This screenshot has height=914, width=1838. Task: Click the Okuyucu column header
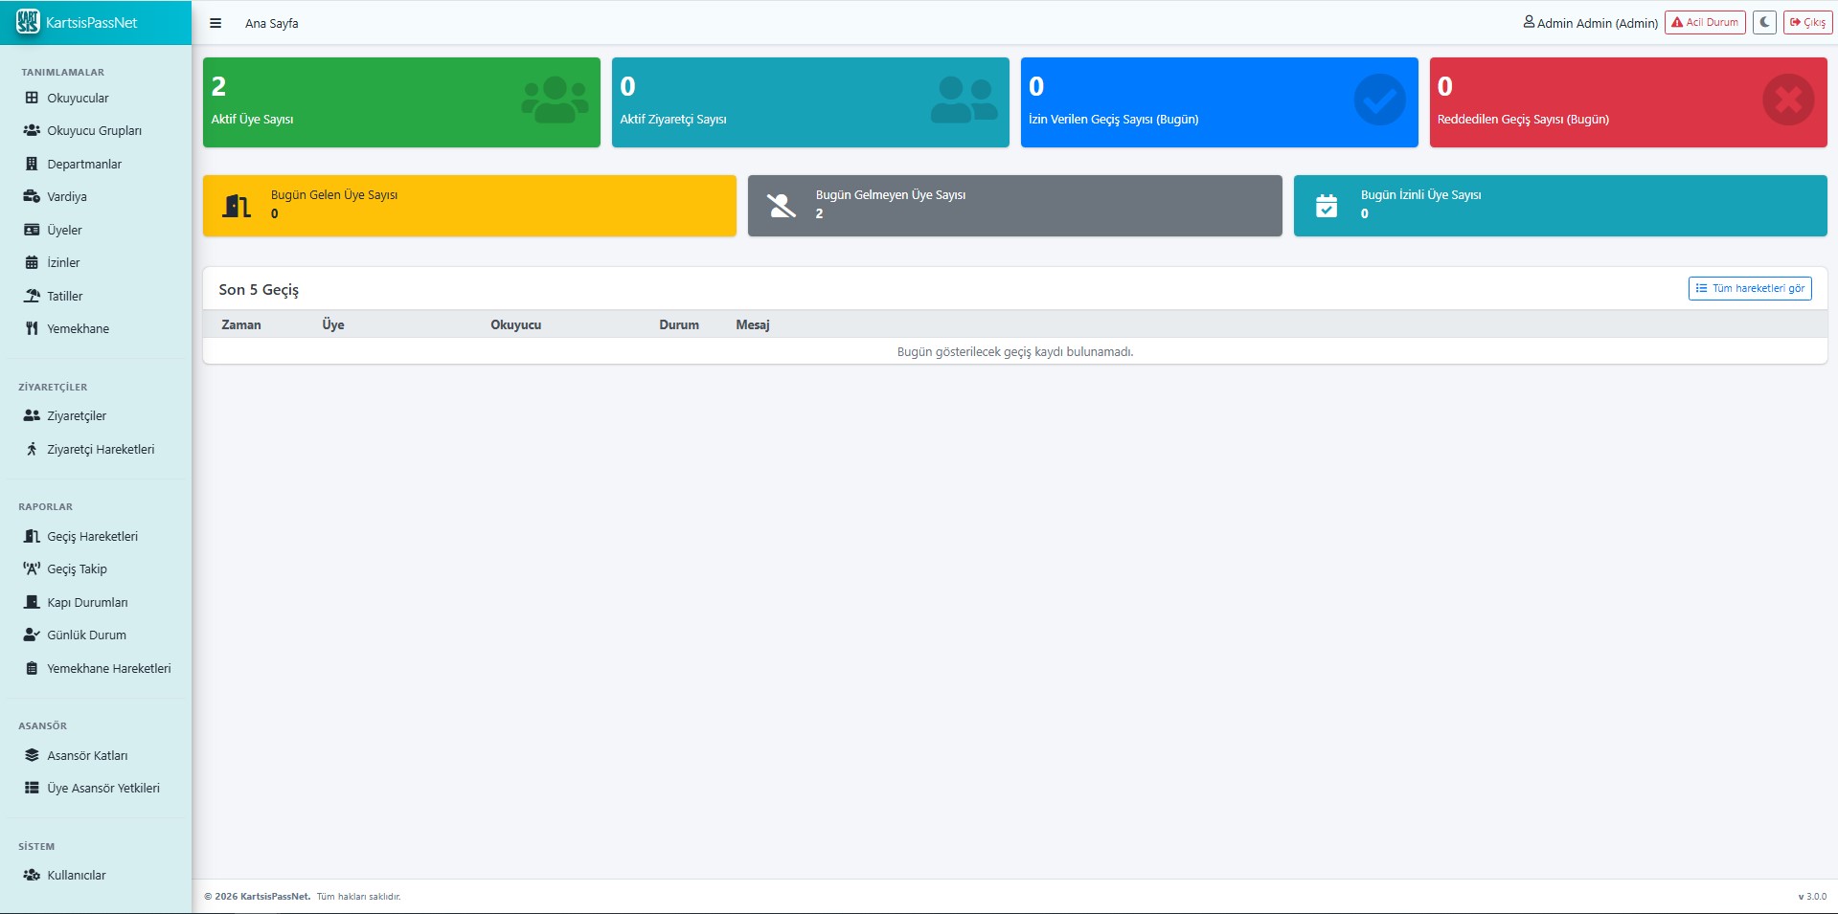[516, 324]
